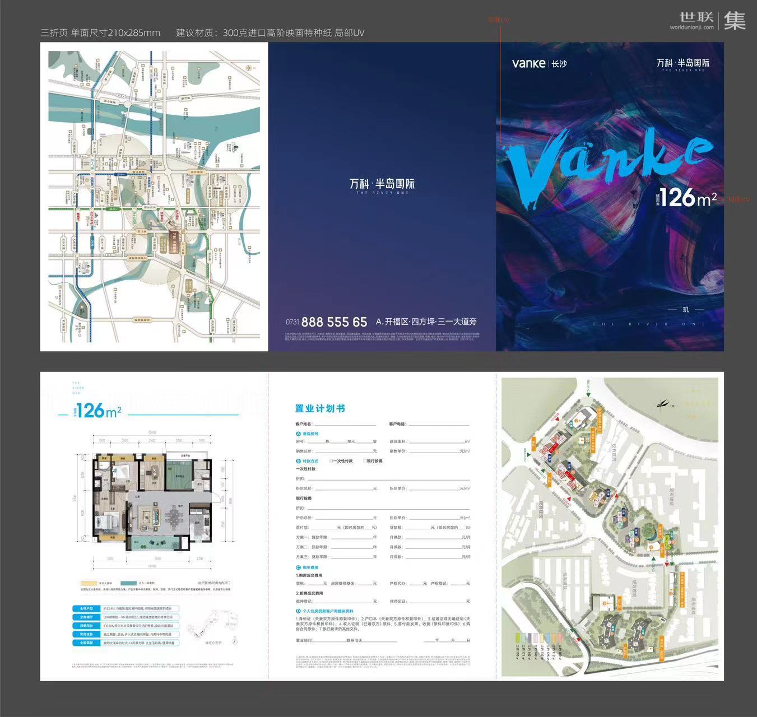
Task: Click the phone number 888 555 65
Action: (x=334, y=322)
